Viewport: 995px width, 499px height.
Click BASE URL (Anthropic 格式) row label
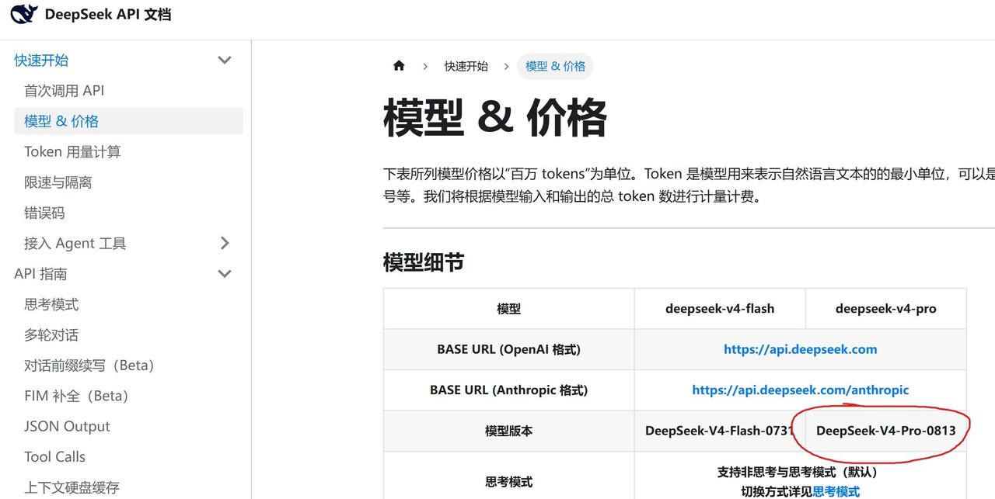click(508, 390)
